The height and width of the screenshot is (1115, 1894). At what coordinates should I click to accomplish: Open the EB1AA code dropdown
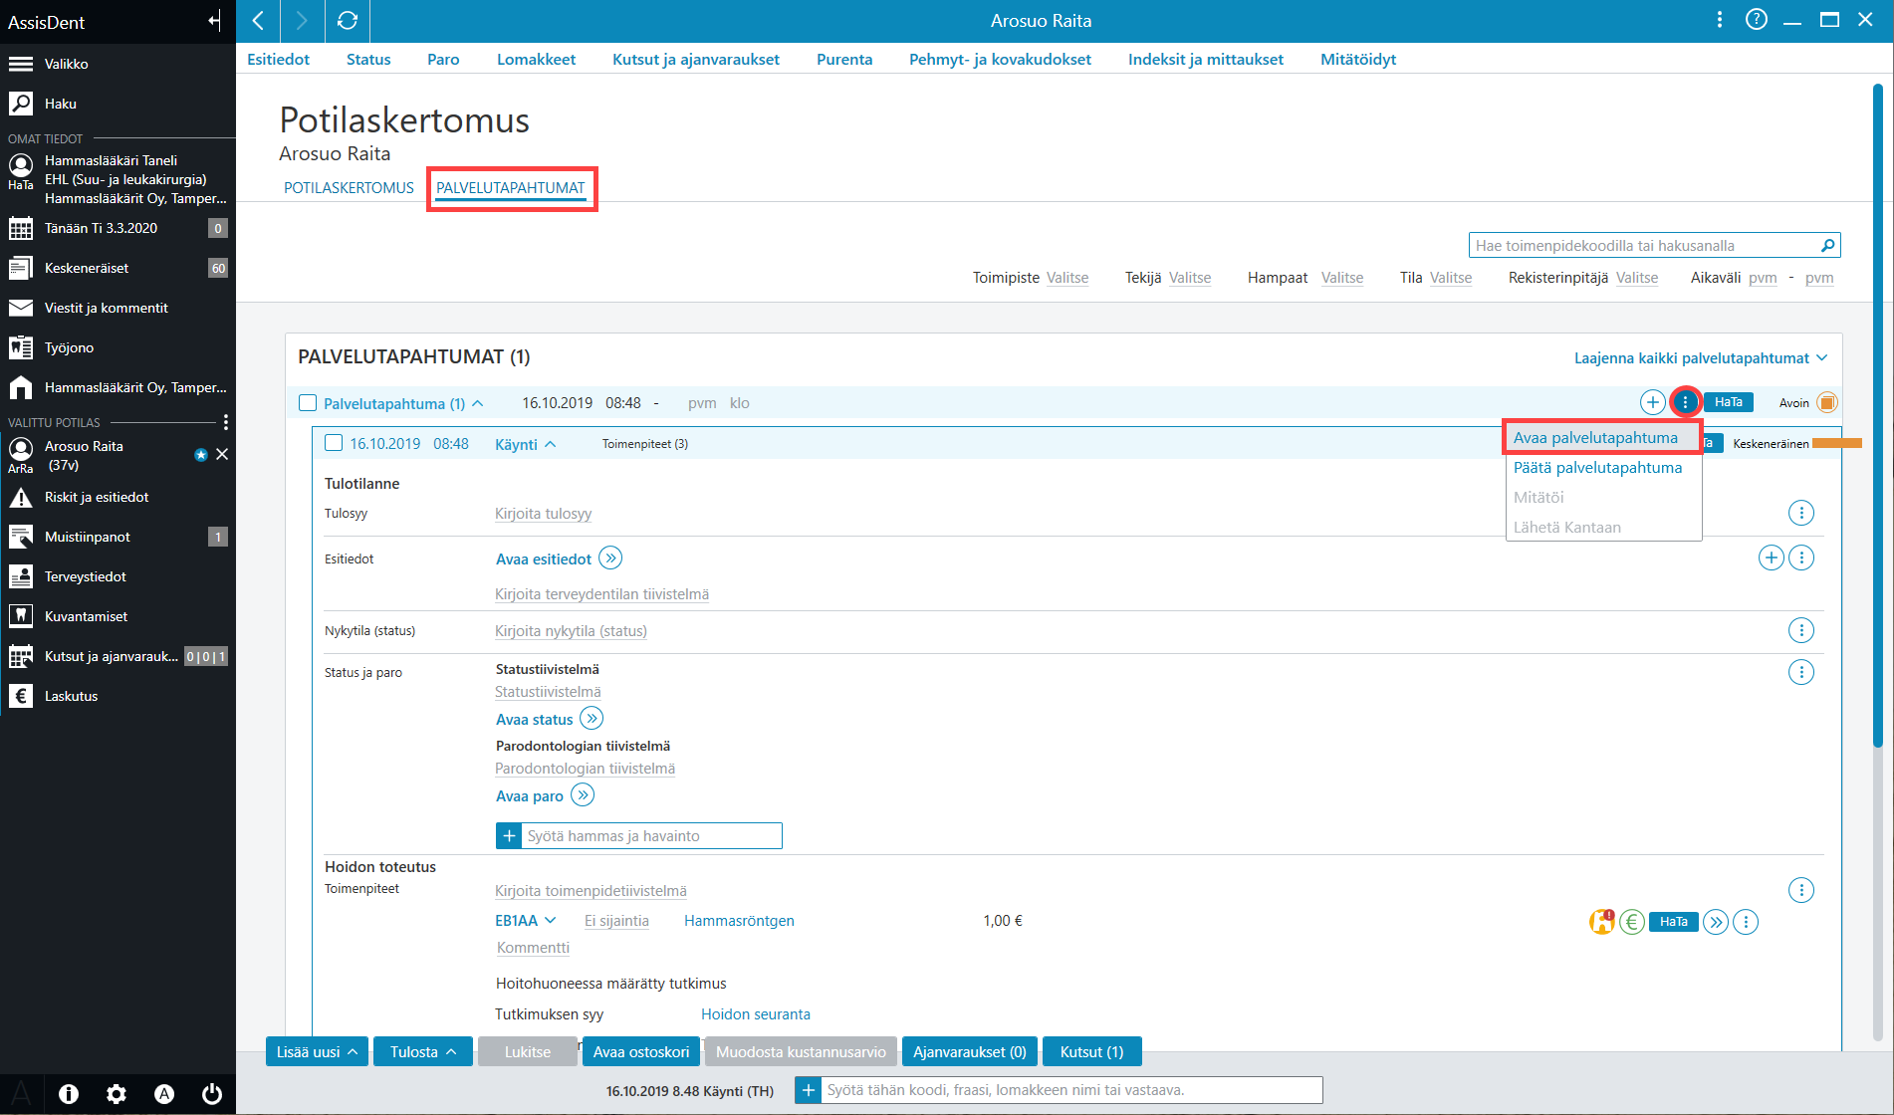coord(525,921)
